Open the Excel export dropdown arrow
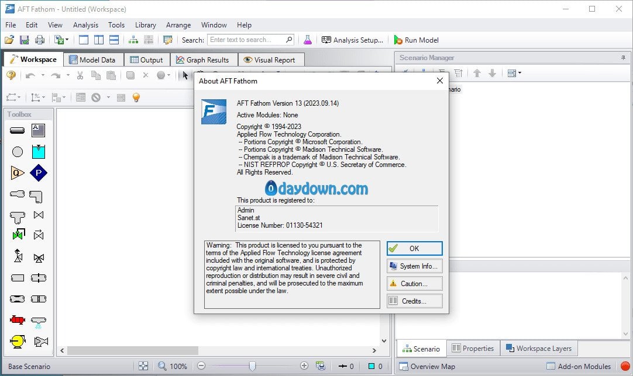Image resolution: width=633 pixels, height=376 pixels. pyautogui.click(x=67, y=40)
